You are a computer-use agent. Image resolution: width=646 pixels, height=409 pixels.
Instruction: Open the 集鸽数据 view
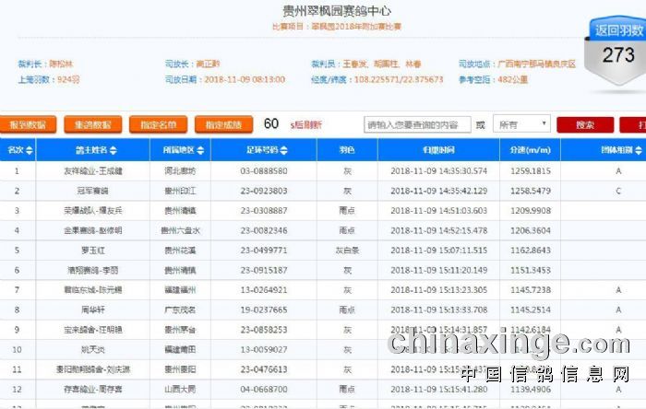click(93, 124)
